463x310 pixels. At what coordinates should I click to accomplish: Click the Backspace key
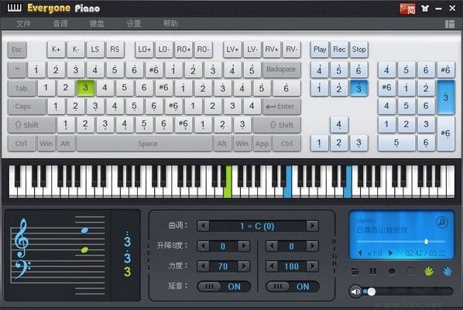pos(281,70)
